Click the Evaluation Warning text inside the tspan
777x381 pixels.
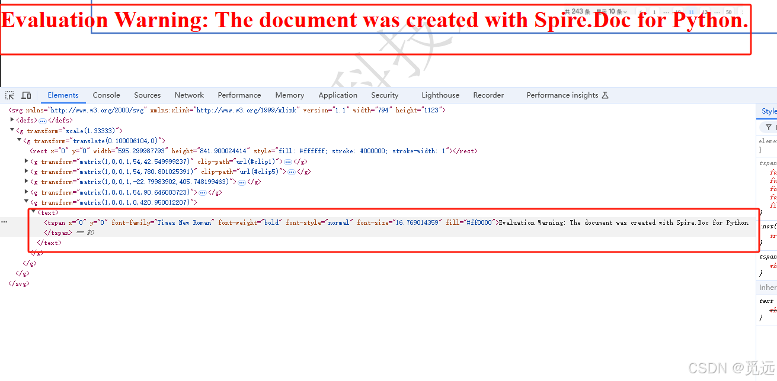point(624,222)
